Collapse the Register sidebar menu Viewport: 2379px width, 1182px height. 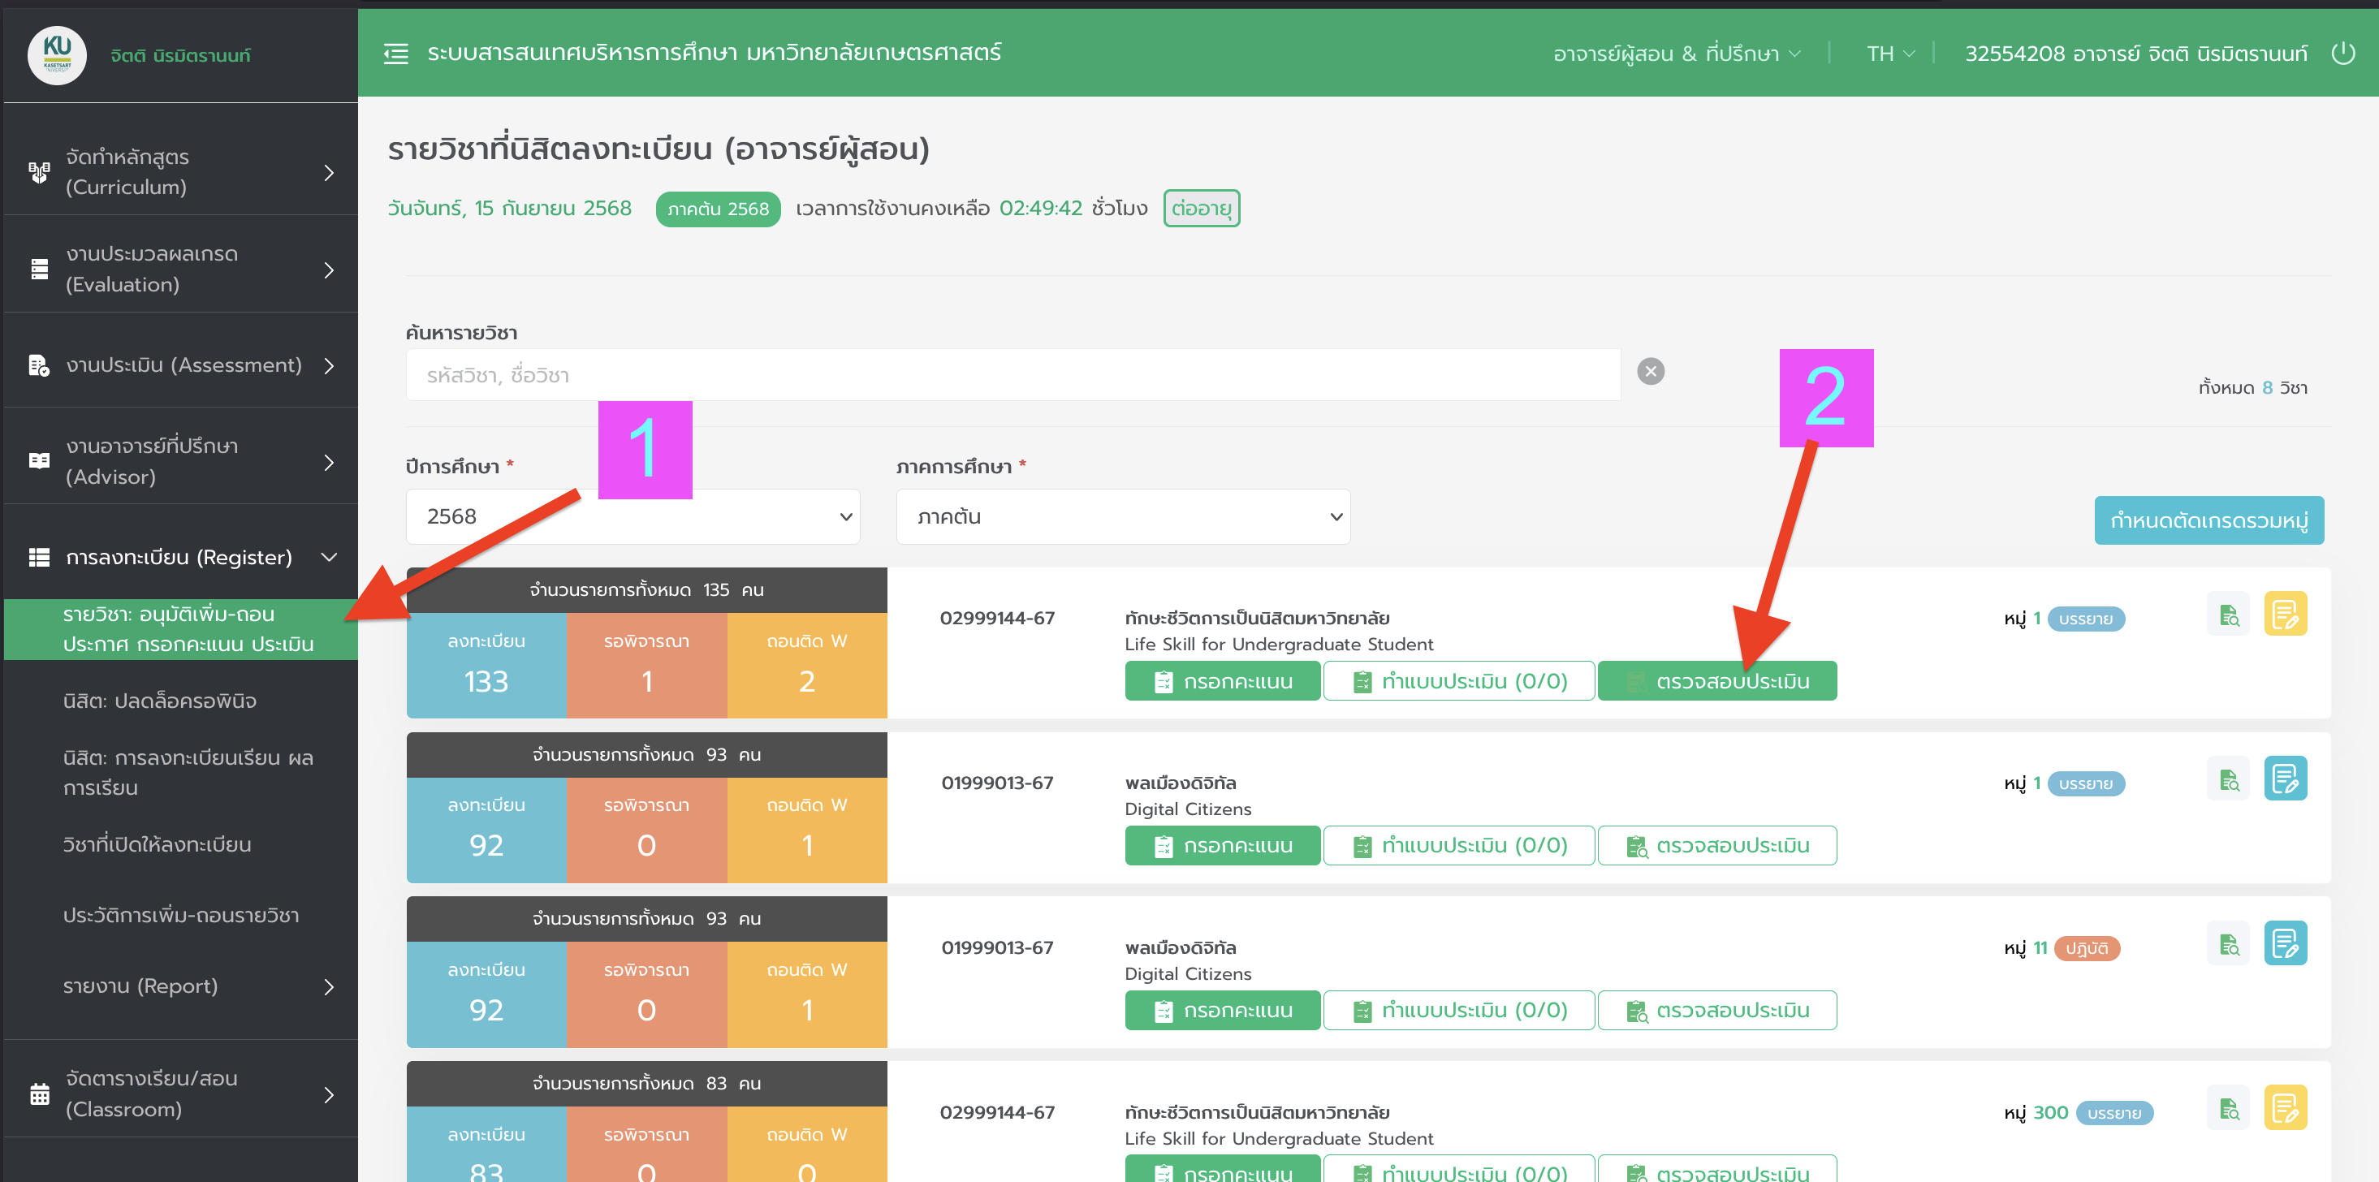tap(180, 557)
